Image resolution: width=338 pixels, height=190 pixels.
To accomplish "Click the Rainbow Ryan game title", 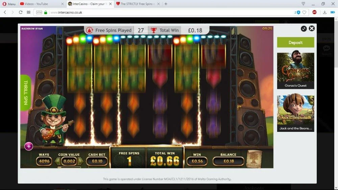I will [x=32, y=29].
